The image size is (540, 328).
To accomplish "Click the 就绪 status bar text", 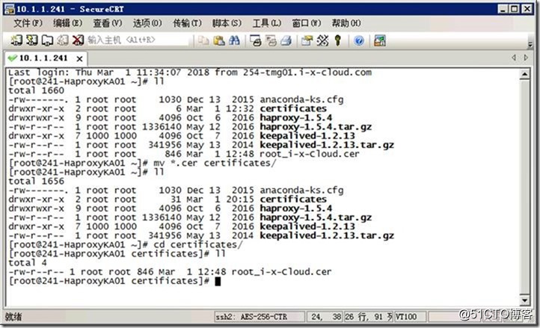I will tap(13, 317).
